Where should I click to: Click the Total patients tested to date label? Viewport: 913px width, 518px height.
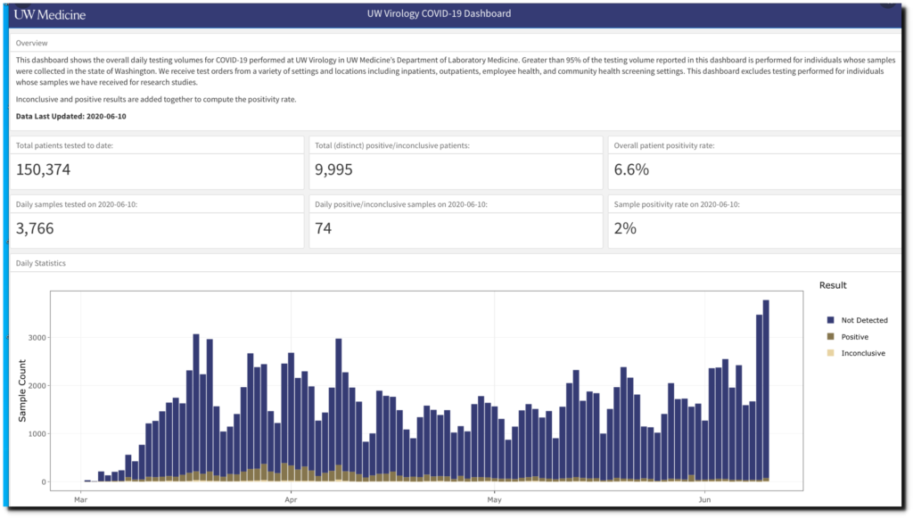coord(64,145)
